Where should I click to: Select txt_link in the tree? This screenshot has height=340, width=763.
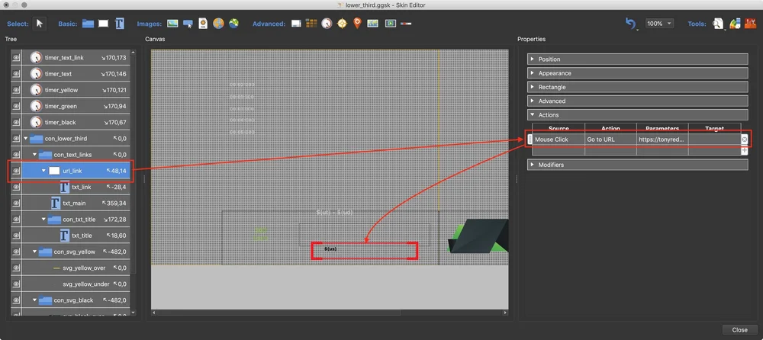[76, 187]
